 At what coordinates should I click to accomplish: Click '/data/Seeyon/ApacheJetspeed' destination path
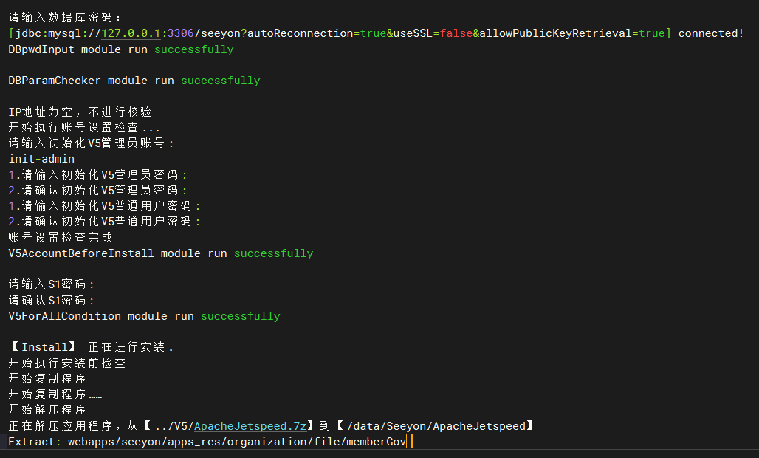click(x=436, y=426)
